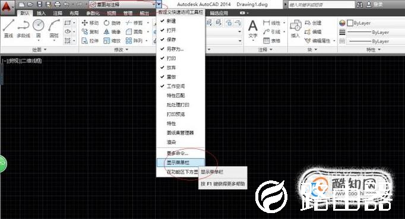Select the Fillet (圆角) tool
Viewport: 405px width, 219px height.
[134, 31]
